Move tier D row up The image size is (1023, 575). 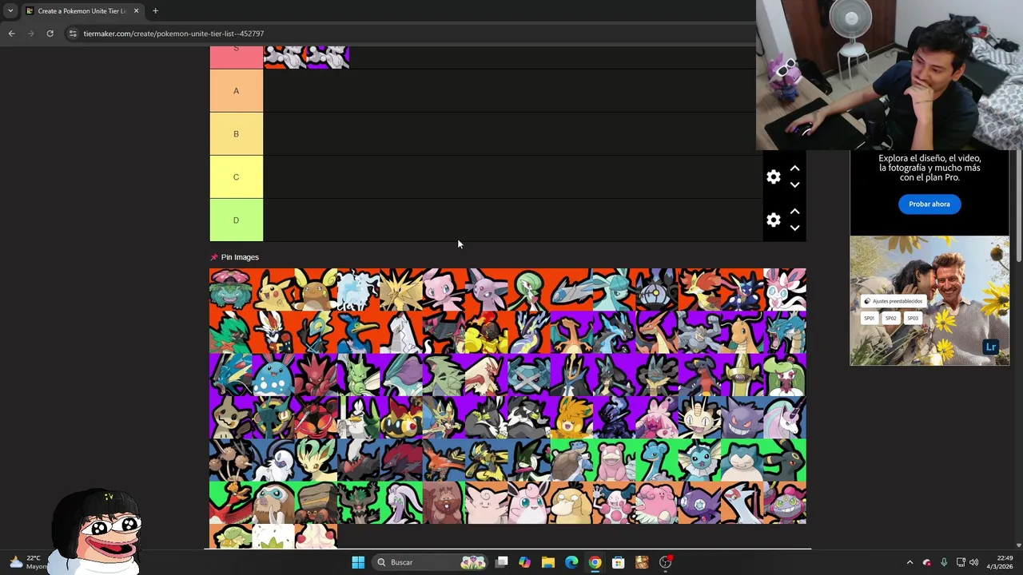click(x=794, y=212)
